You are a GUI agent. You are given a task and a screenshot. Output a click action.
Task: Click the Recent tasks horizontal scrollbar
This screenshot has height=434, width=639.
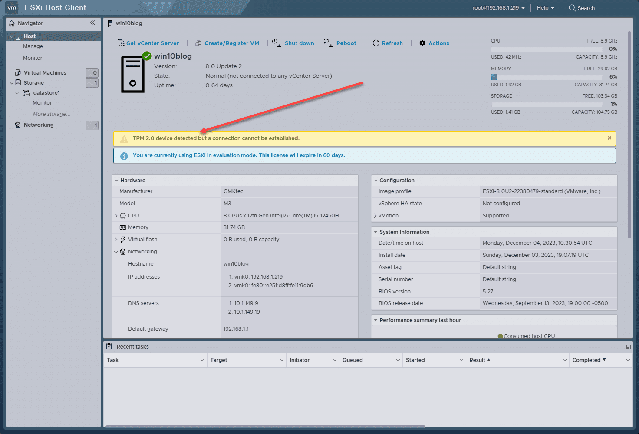[x=265, y=427]
